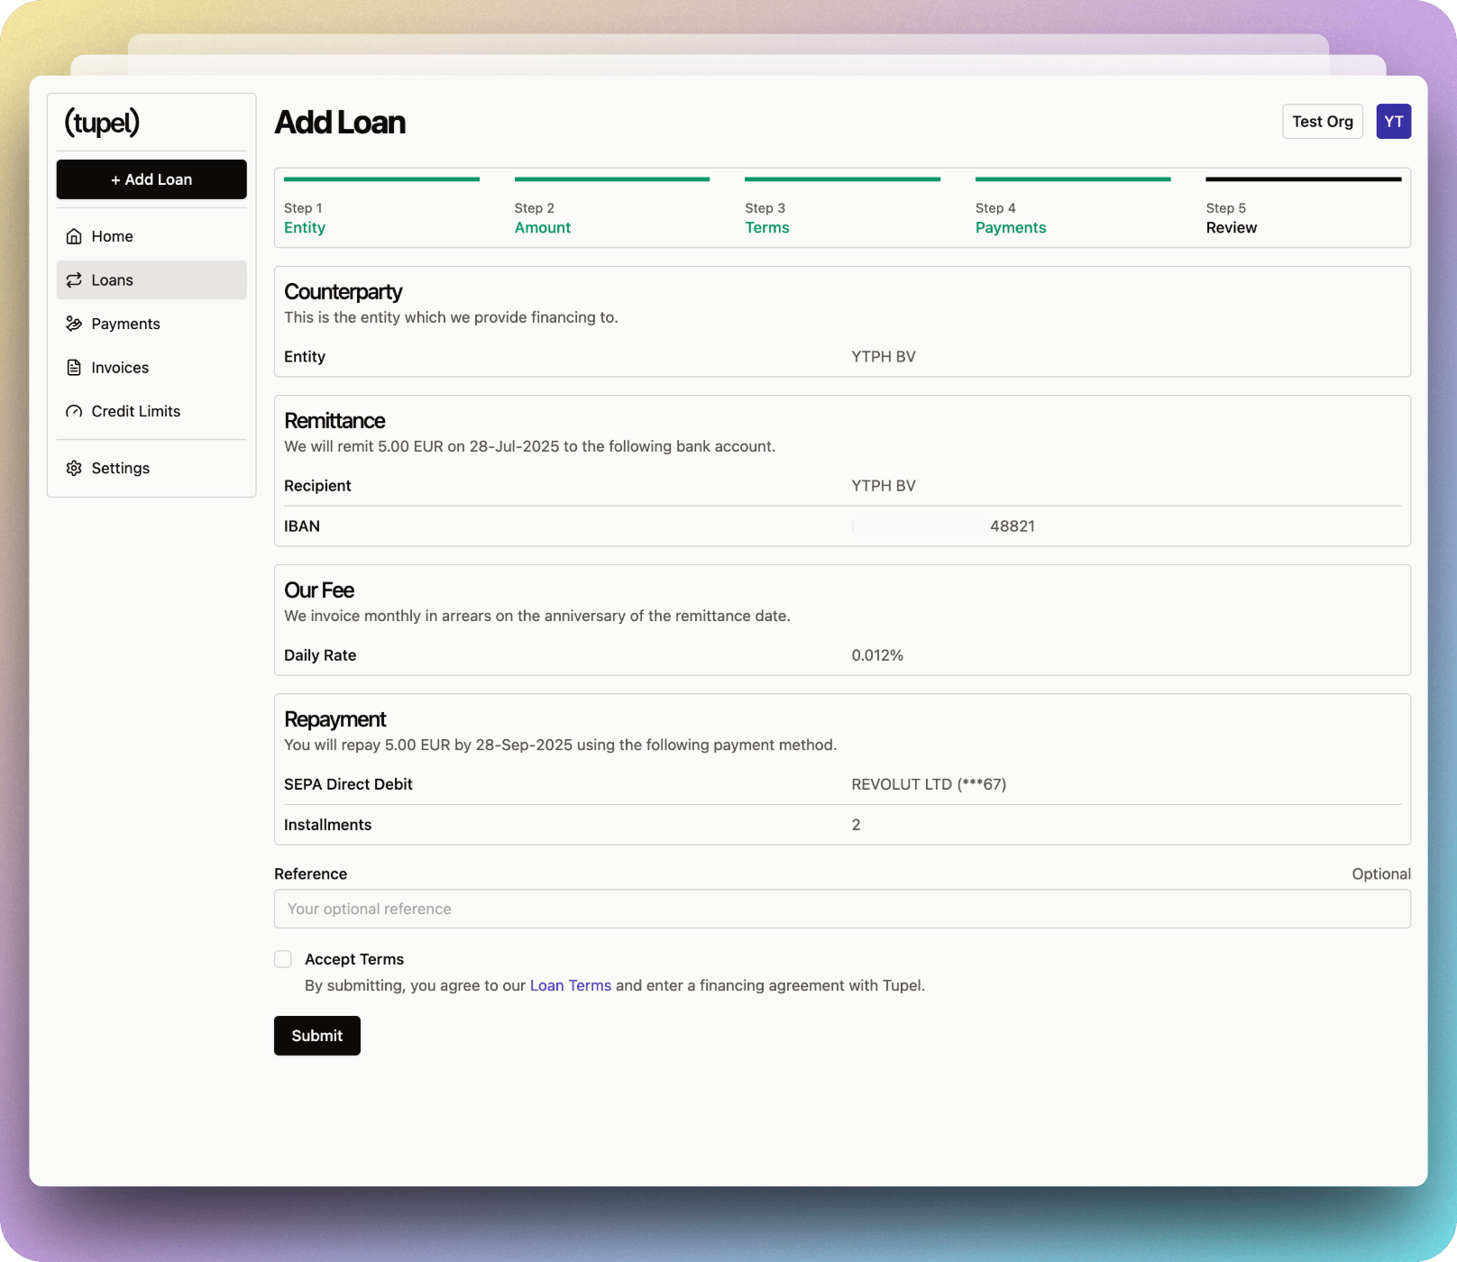Image resolution: width=1457 pixels, height=1262 pixels.
Task: Select Step 5 Review
Action: [1231, 228]
